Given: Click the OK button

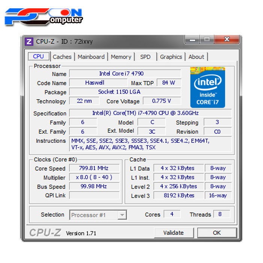Looking at the screenshot, I should 217,233.
